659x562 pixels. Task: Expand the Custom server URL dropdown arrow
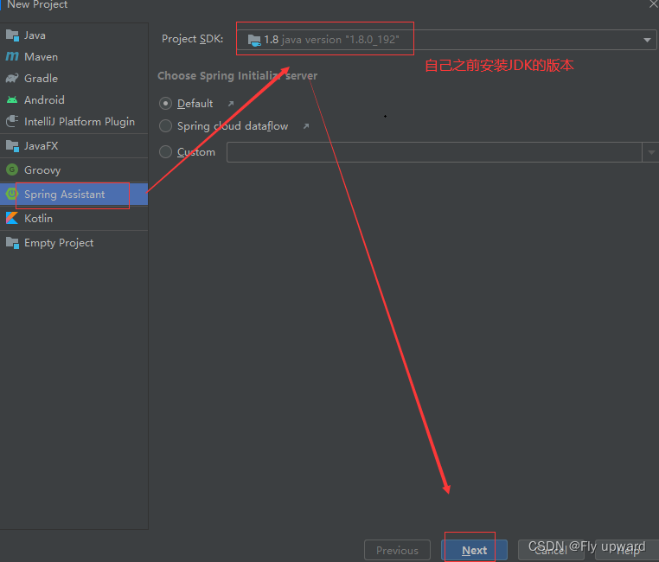(x=651, y=152)
